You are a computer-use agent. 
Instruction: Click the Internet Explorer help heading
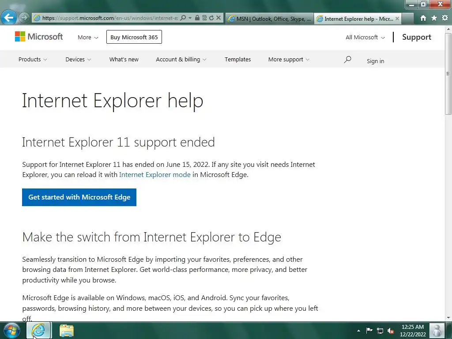113,101
